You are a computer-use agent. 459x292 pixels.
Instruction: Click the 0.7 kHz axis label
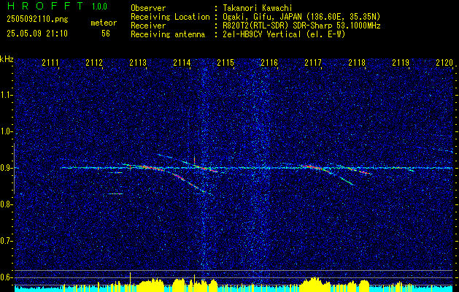6,241
